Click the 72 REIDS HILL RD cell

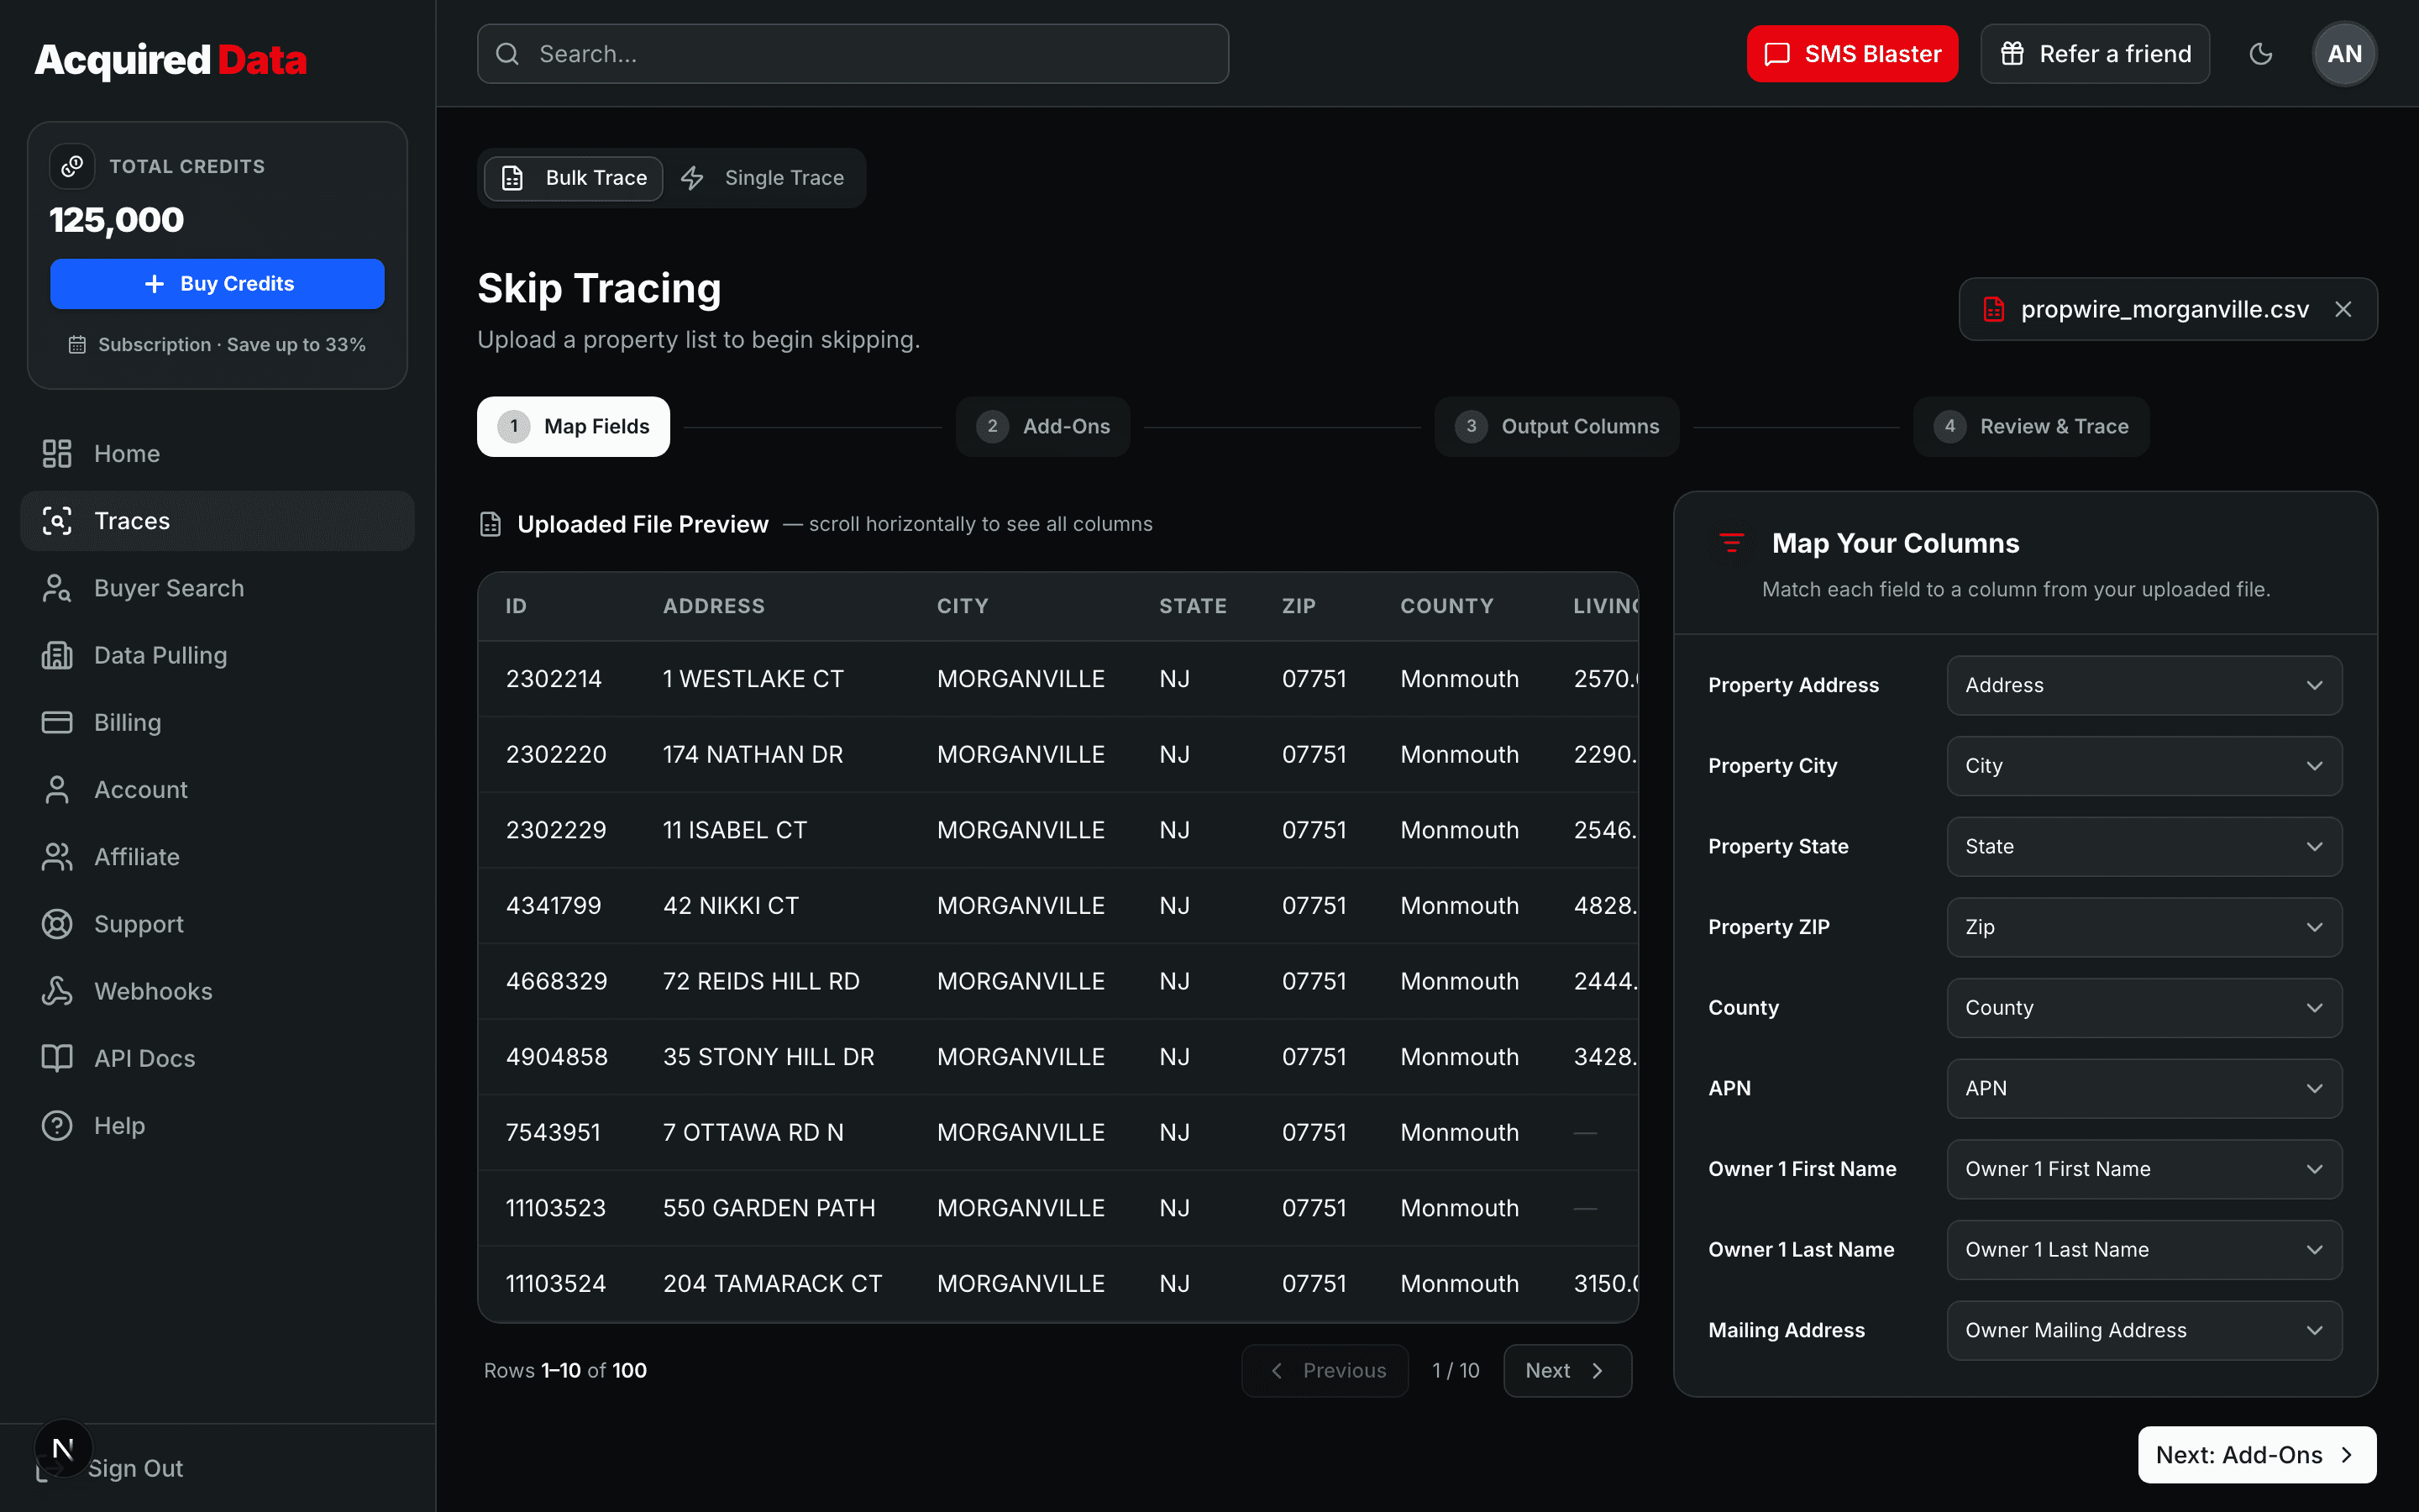(762, 982)
